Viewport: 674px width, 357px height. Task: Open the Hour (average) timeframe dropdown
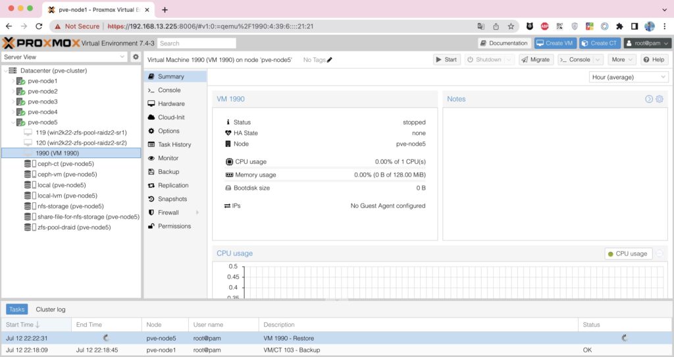point(629,77)
